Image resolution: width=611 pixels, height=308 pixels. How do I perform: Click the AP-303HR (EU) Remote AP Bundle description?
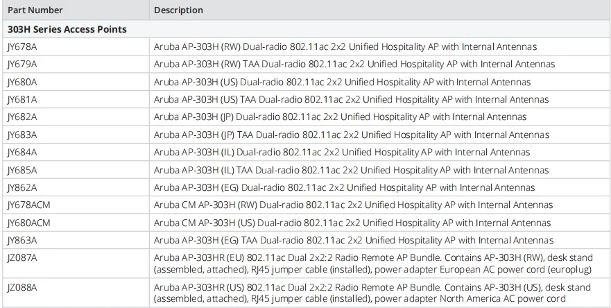coord(372,264)
